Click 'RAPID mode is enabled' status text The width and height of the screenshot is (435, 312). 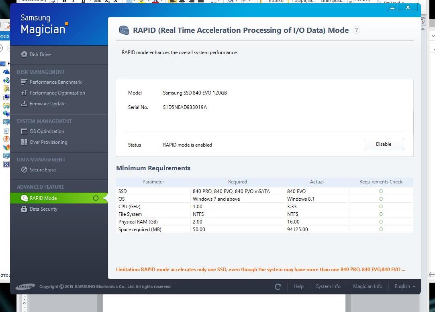(188, 145)
